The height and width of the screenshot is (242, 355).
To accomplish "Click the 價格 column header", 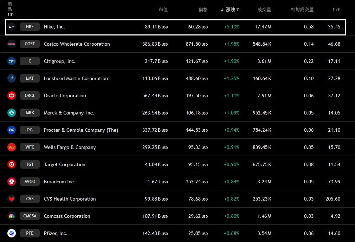I will pyautogui.click(x=203, y=9).
